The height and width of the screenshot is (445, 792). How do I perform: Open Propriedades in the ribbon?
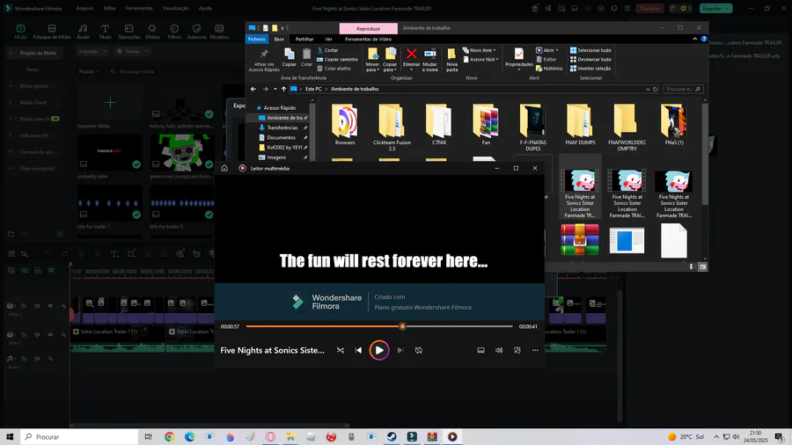click(519, 58)
